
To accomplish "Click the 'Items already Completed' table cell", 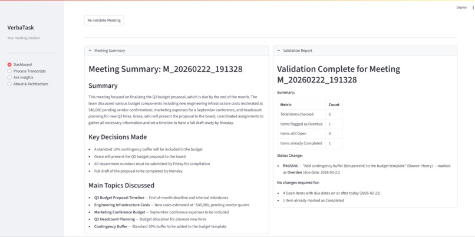I will 301,143.
